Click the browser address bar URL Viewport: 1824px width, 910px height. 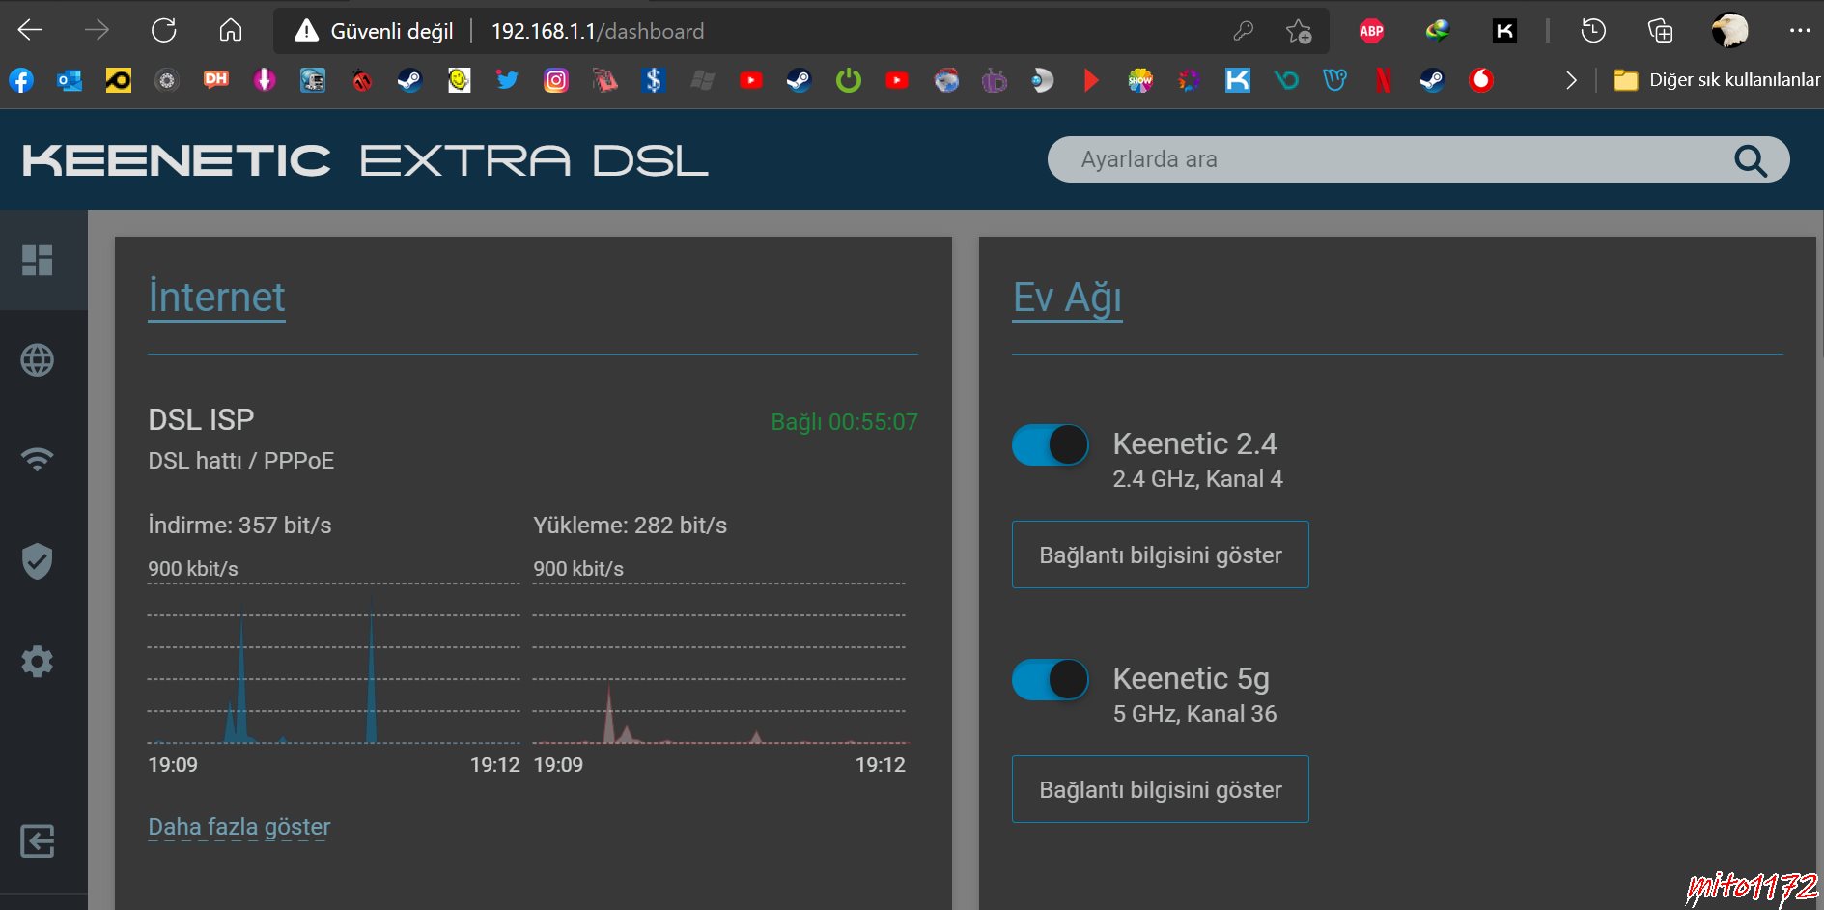pyautogui.click(x=598, y=31)
